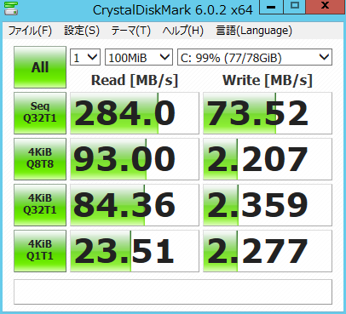Select the 4KiB Q32T1 read result 84.36
This screenshot has height=314, width=346.
pos(135,205)
